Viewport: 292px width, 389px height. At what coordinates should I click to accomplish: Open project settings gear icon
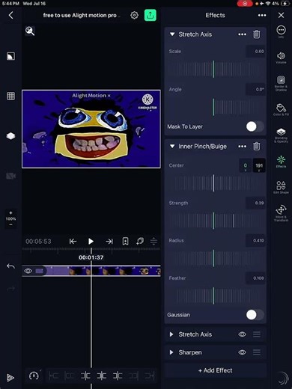click(x=134, y=15)
